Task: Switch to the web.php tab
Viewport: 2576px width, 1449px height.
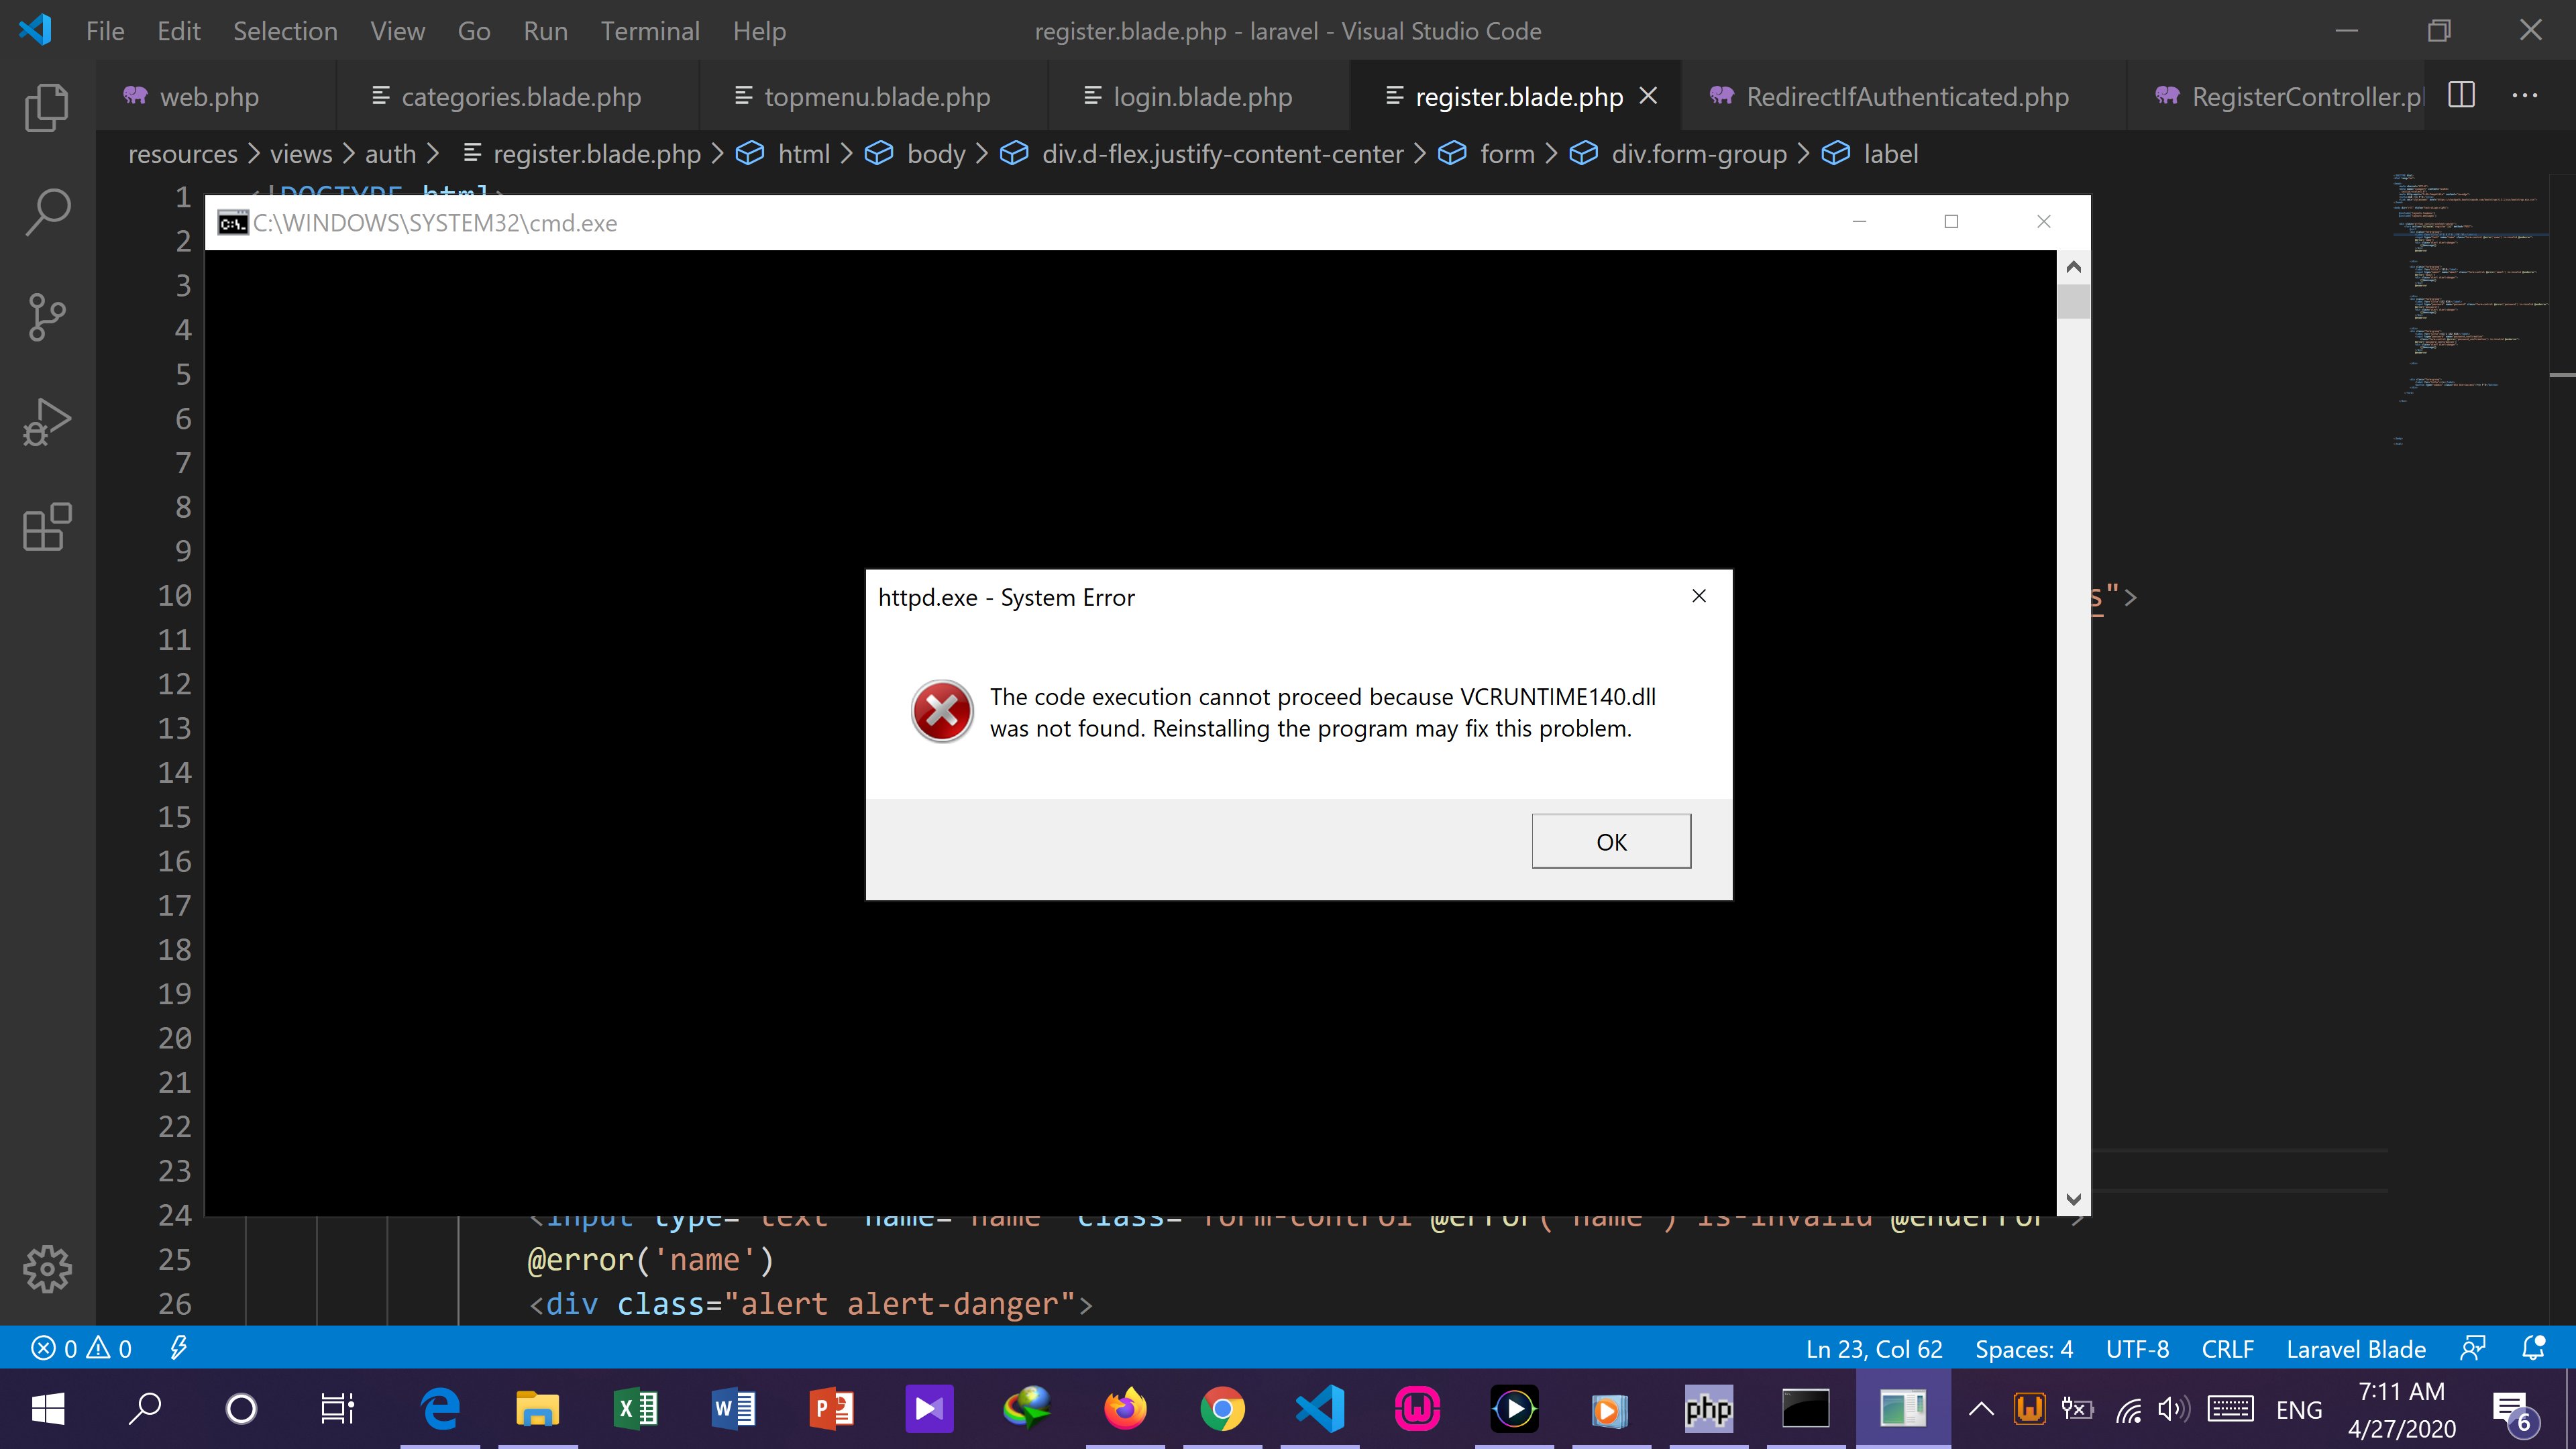Action: 216,96
